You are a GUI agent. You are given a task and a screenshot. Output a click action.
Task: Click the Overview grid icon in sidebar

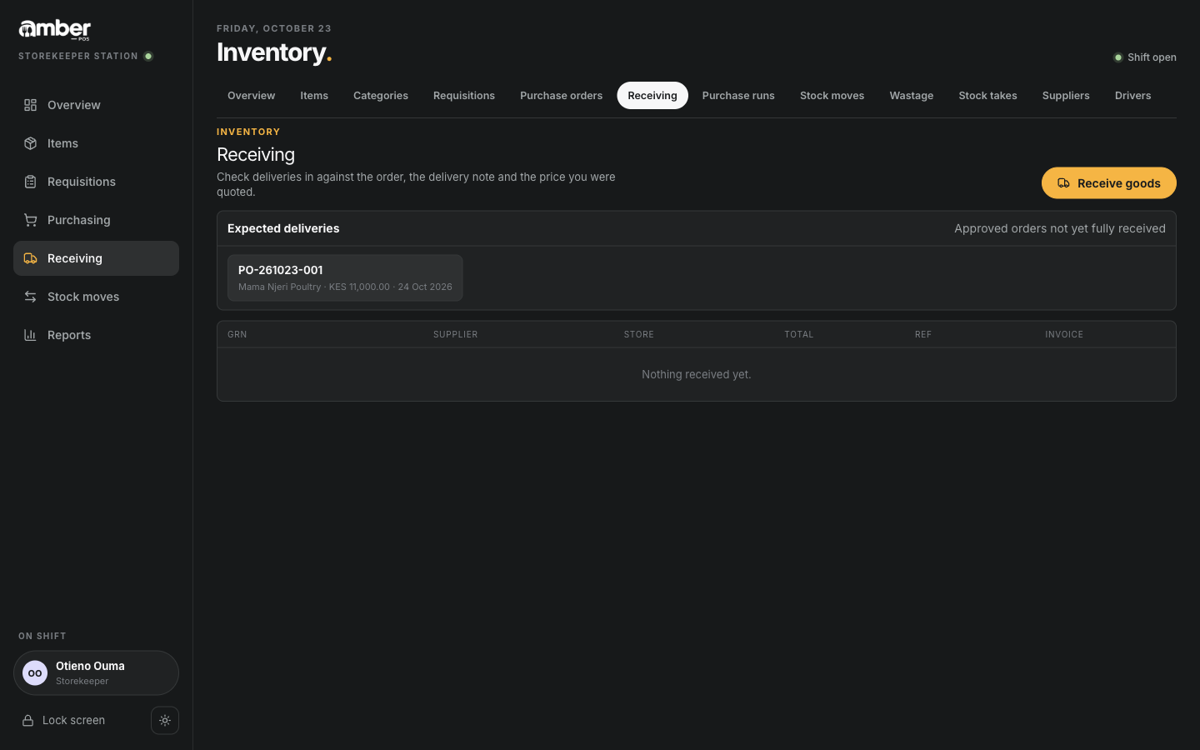tap(30, 105)
